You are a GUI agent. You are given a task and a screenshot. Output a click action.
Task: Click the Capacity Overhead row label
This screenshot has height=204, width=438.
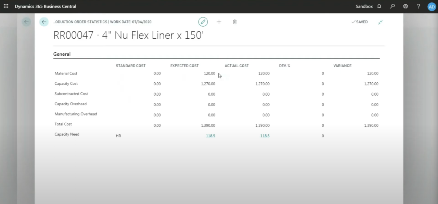[x=71, y=104]
